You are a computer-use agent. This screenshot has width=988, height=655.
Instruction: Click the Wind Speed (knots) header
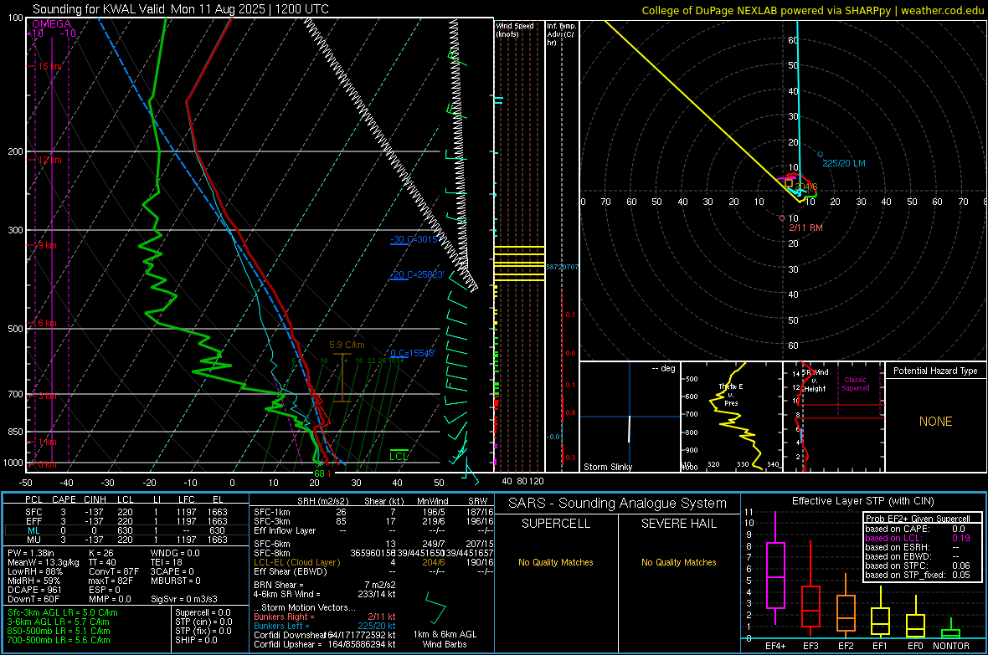515,29
